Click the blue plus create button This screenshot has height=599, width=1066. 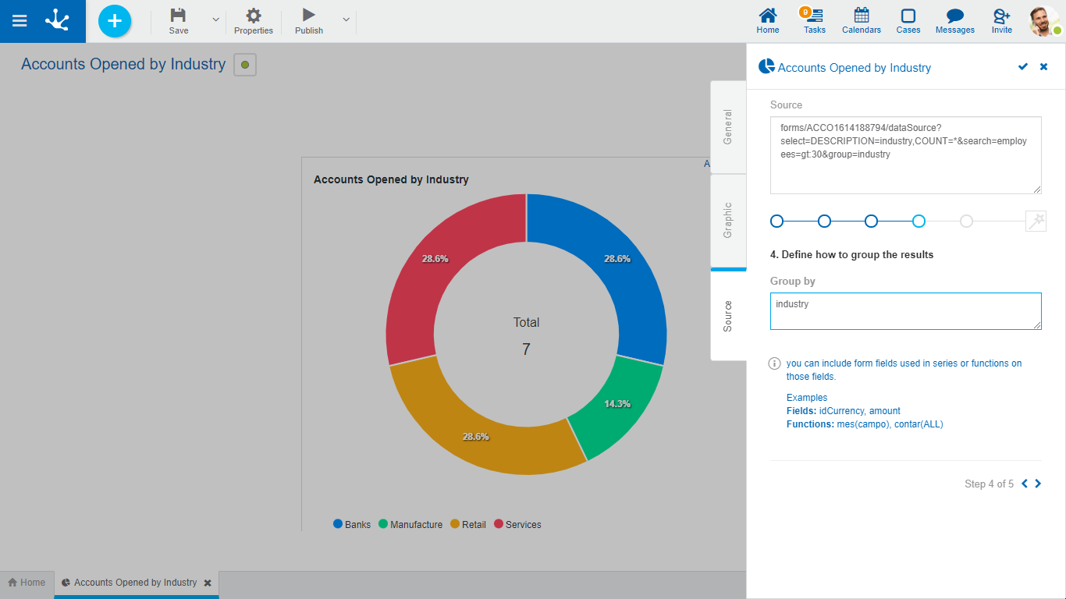[x=115, y=21]
